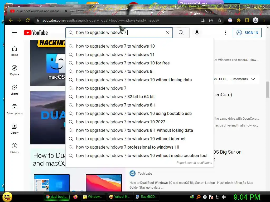
Task: Open Firefox from the taskbar
Action: (x=75, y=197)
